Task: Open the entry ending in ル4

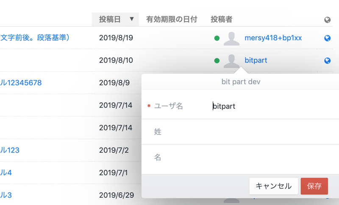Action: click(x=6, y=172)
